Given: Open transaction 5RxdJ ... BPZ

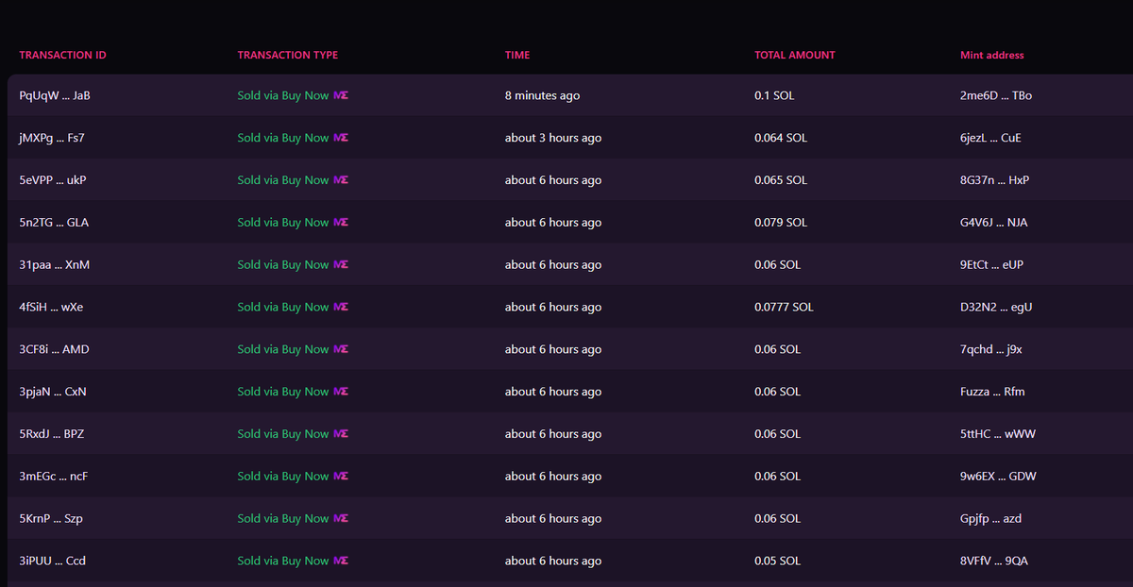Looking at the screenshot, I should tap(53, 434).
